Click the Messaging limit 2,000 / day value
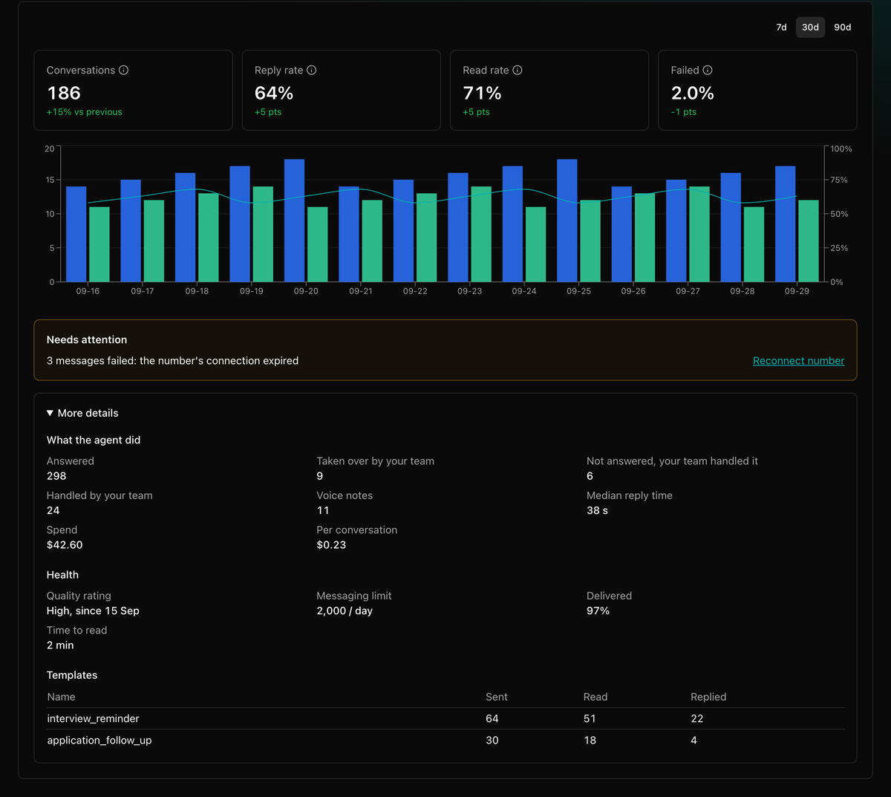This screenshot has height=797, width=891. coord(345,611)
